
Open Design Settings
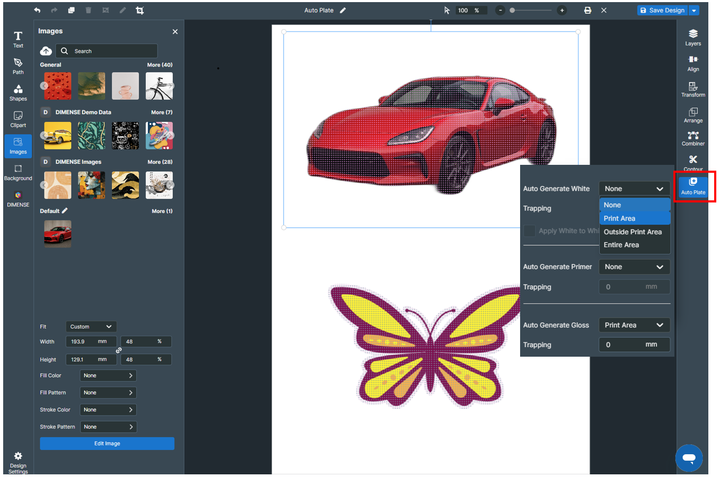(18, 462)
